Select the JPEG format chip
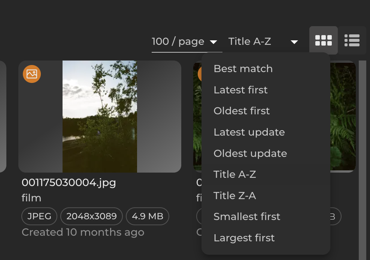The height and width of the screenshot is (260, 370). click(x=39, y=216)
